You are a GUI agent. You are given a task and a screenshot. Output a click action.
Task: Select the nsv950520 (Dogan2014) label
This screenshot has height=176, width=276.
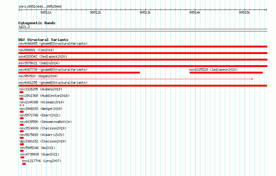(x=38, y=76)
